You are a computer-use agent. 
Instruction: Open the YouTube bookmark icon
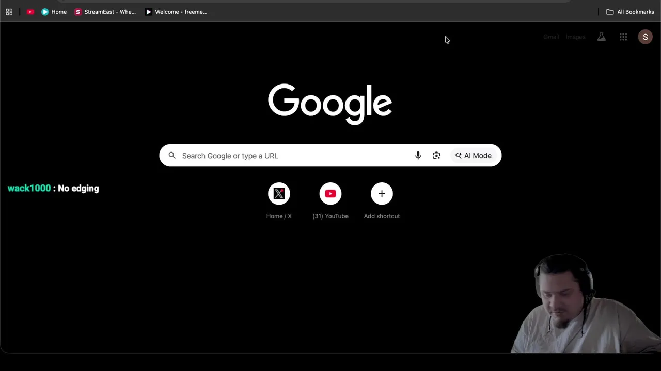point(30,12)
